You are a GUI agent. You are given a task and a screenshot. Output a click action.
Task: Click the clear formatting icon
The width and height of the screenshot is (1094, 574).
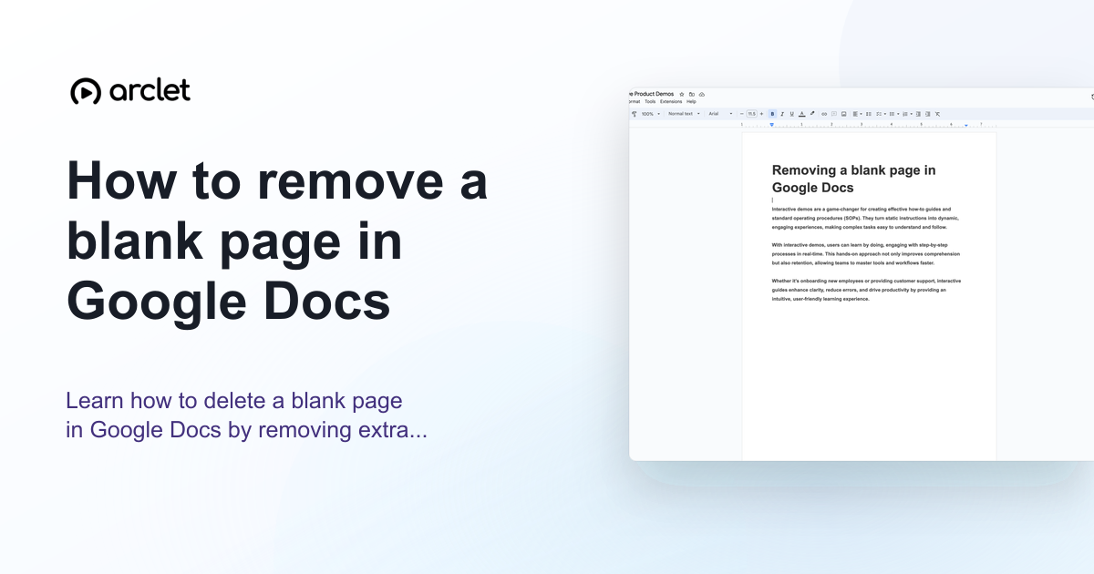pos(937,114)
